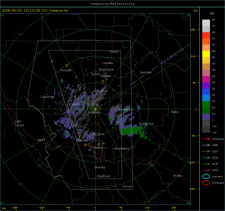
Task: Click the Ponoka city label
Action: click(x=114, y=52)
